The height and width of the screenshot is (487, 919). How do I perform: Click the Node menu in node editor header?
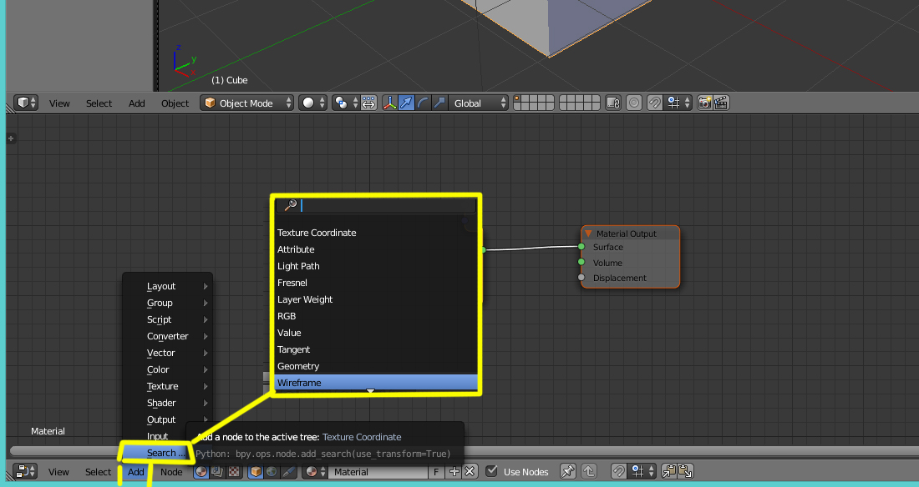point(171,472)
